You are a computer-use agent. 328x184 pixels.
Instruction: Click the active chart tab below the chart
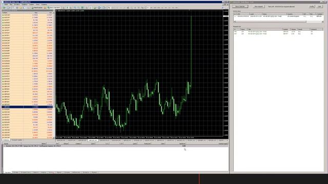93,141
